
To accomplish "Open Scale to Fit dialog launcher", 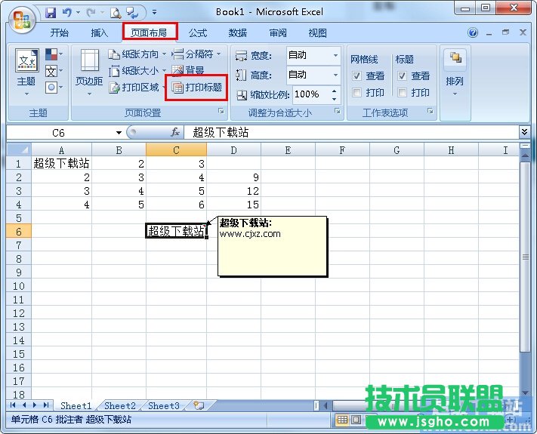I will click(338, 111).
